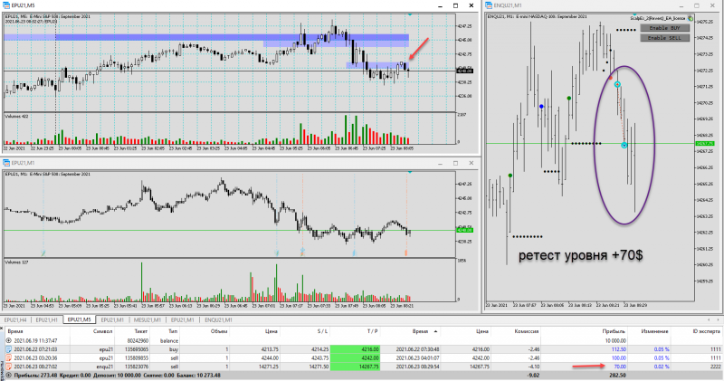The image size is (724, 381).
Task: Click Enable SELL button on ENQU21 chart
Action: pyautogui.click(x=665, y=37)
